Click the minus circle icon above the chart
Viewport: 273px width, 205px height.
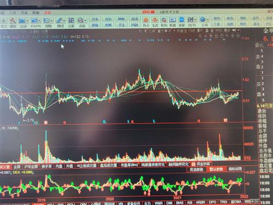pyautogui.click(x=238, y=36)
